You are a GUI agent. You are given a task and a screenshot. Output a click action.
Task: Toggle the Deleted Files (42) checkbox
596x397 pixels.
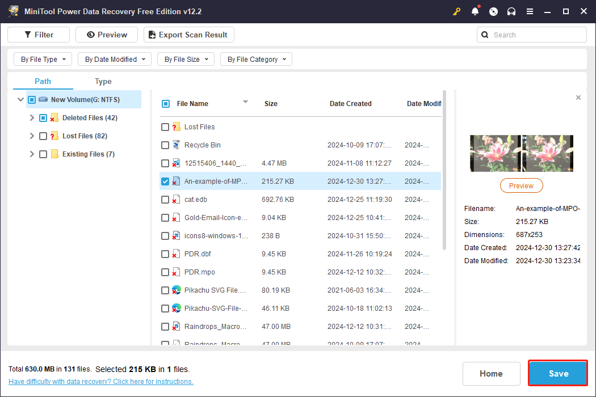pyautogui.click(x=43, y=118)
